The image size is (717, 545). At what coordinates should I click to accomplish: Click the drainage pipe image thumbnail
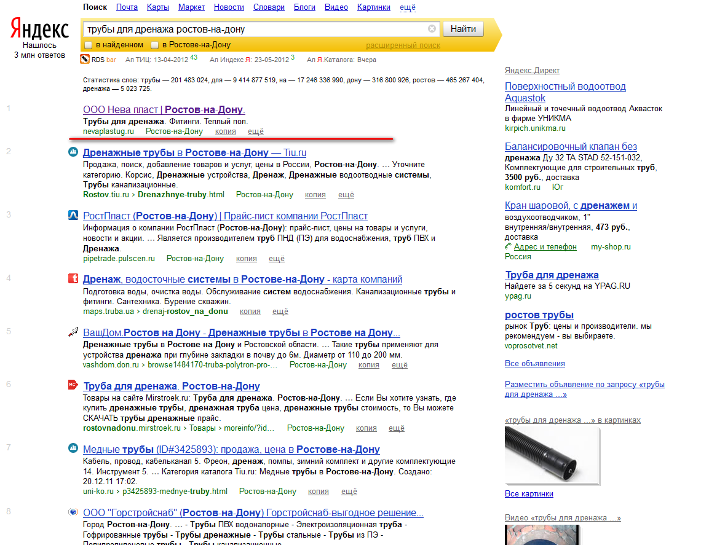552,455
